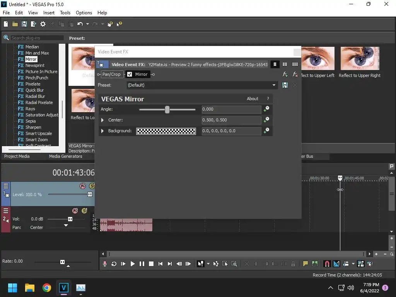Go to end of project
Viewport: 396px width, 297px height.
click(x=170, y=264)
